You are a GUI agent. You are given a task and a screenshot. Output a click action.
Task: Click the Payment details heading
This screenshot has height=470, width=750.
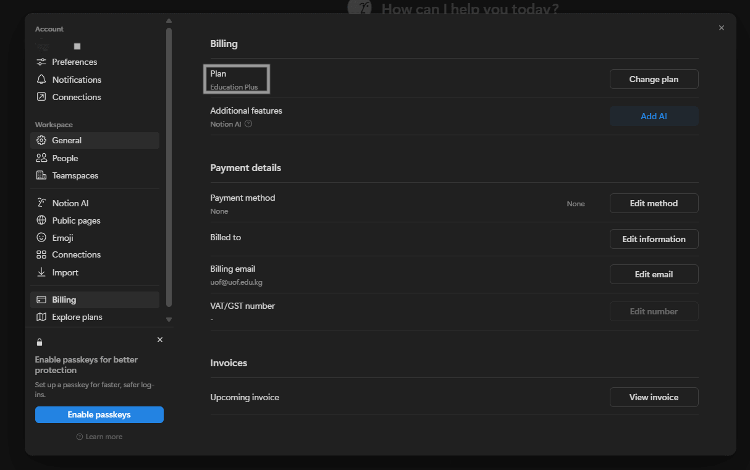[246, 168]
